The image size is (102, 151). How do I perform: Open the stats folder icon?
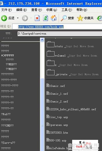(x=51, y=44)
